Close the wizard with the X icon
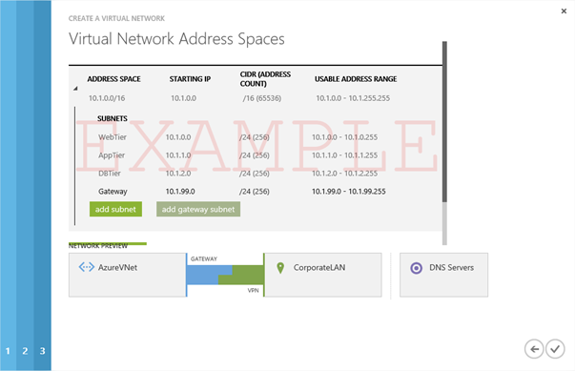The width and height of the screenshot is (575, 371). click(x=564, y=11)
